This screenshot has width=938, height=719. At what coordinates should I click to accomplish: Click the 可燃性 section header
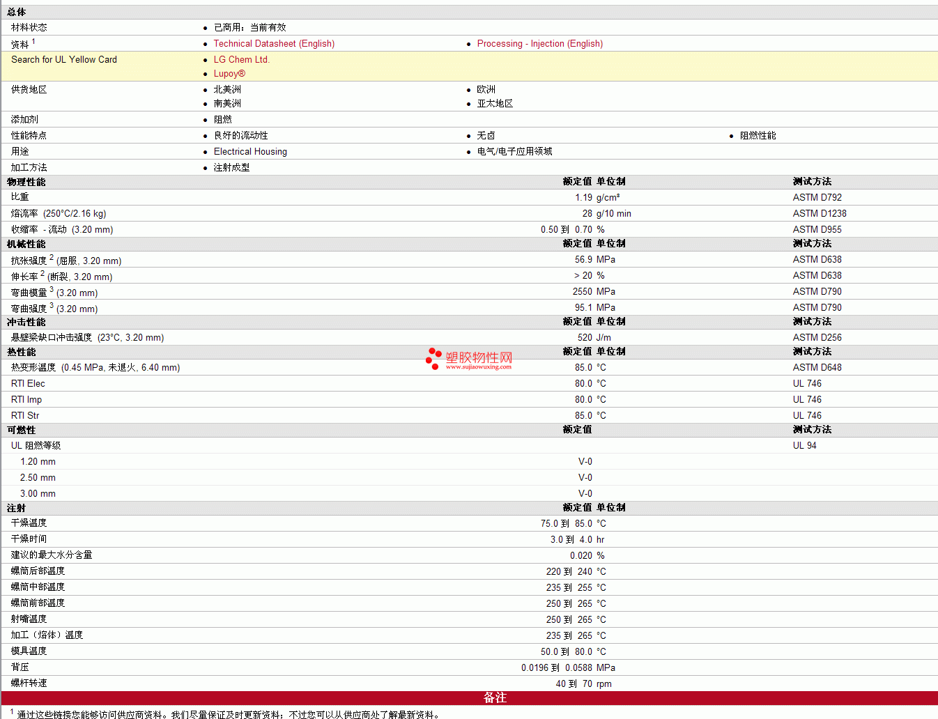coord(22,430)
